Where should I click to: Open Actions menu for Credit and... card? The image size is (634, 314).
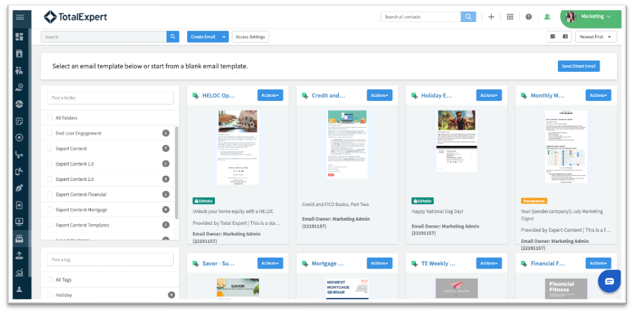(380, 96)
